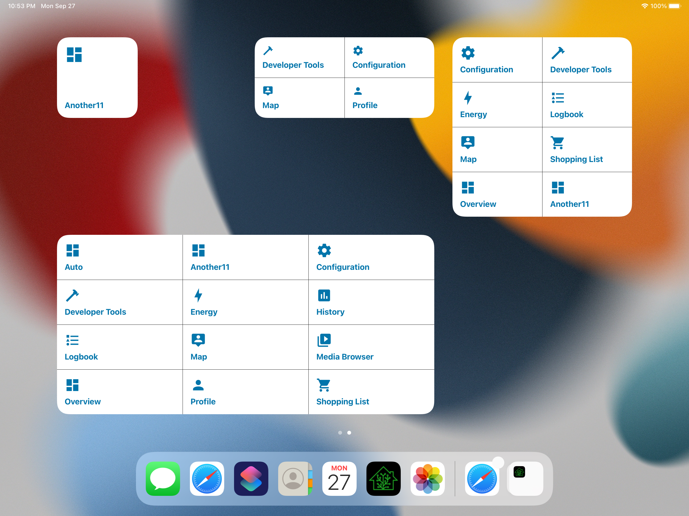The height and width of the screenshot is (516, 689).
Task: Switch to first home screen page dot
Action: [x=340, y=433]
